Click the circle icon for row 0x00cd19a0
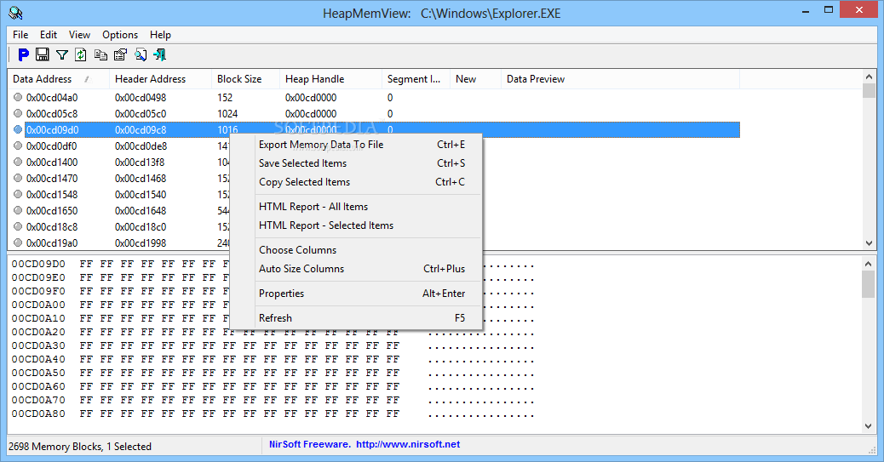Viewport: 884px width, 462px height. coord(18,242)
